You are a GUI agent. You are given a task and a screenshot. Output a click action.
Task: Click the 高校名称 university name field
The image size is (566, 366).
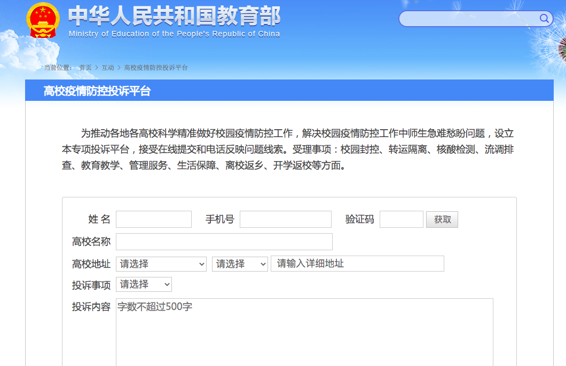coord(224,241)
